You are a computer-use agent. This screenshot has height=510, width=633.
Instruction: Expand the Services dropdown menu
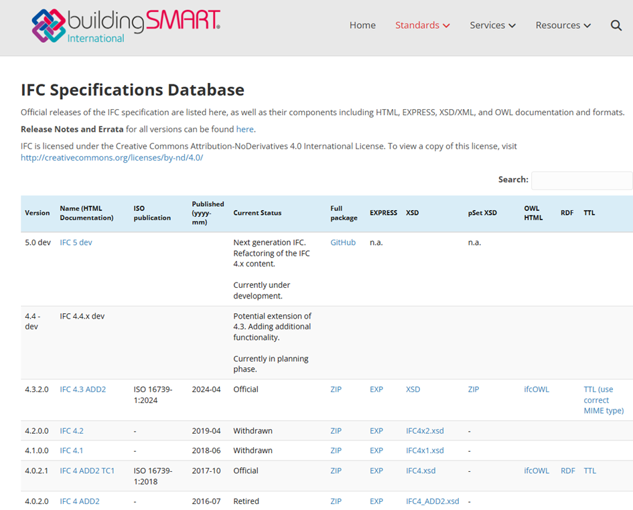point(492,25)
